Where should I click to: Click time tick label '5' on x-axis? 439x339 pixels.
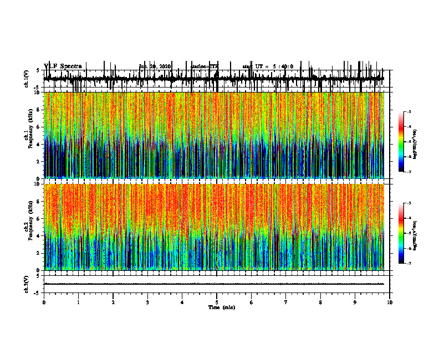click(x=217, y=302)
